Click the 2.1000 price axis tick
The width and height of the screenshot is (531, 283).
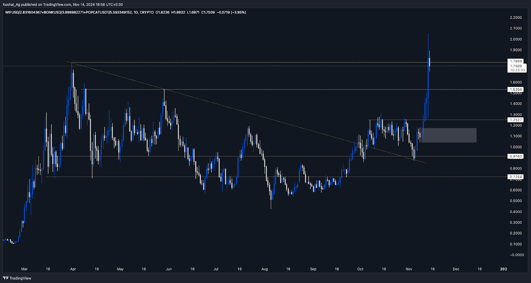point(516,28)
